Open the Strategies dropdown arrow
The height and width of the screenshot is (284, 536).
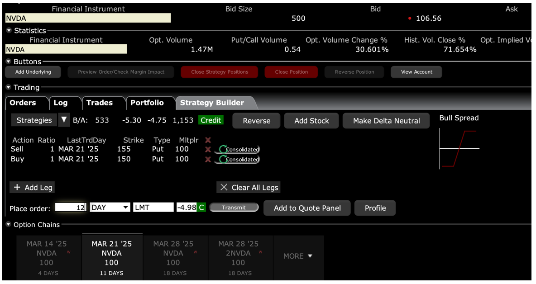pyautogui.click(x=64, y=120)
